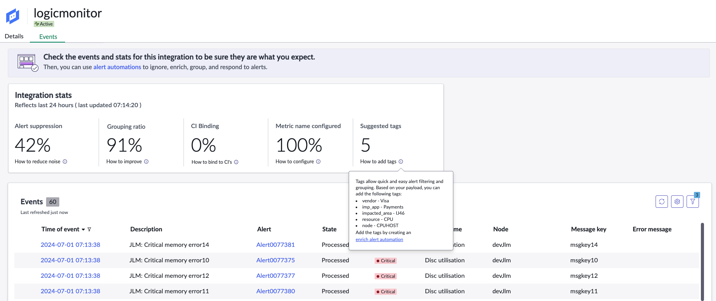Open event time link for msgkey10 row
The width and height of the screenshot is (716, 301).
pyautogui.click(x=71, y=260)
